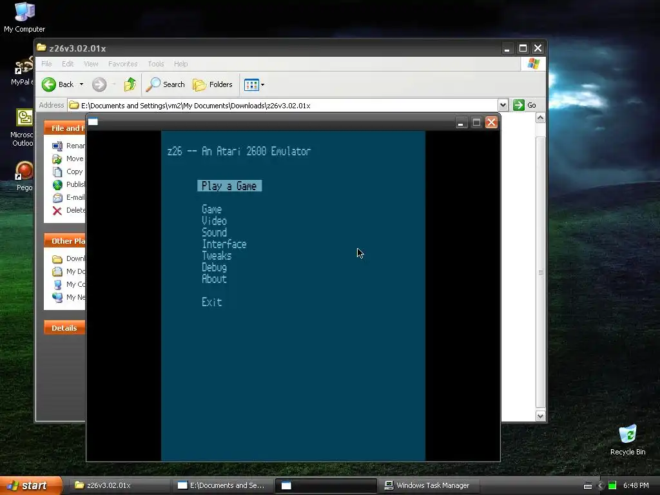Switch to E:\Documents and Se... taskbar button
This screenshot has height=495, width=660.
point(222,485)
